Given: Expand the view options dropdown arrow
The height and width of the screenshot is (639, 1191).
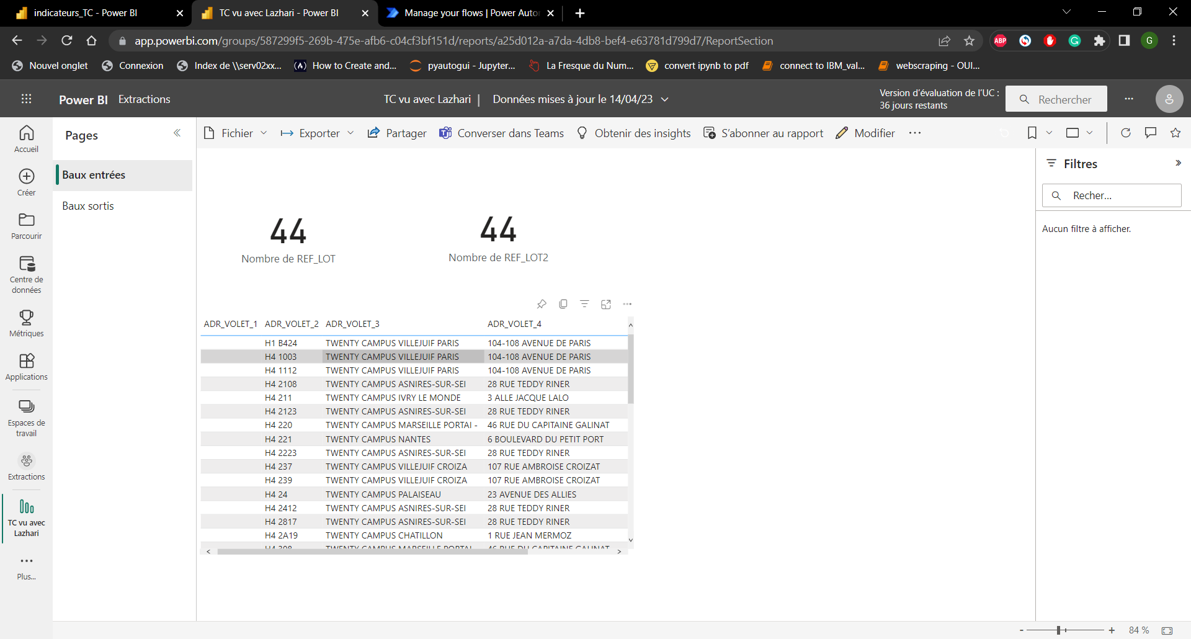Looking at the screenshot, I should [x=1089, y=133].
